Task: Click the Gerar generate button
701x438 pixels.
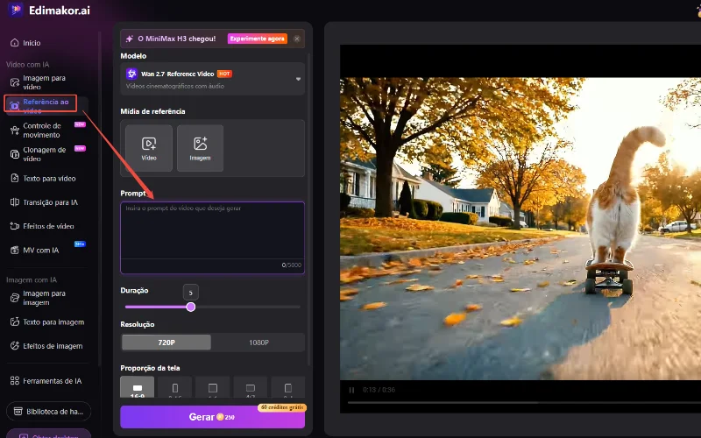Action: 212,417
